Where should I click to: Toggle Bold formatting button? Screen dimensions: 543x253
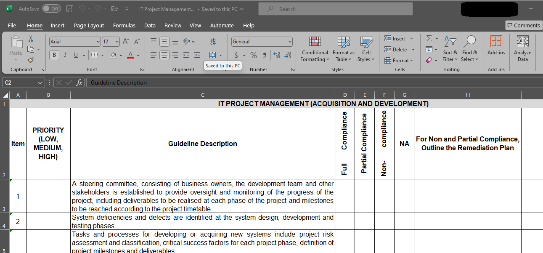[x=54, y=55]
